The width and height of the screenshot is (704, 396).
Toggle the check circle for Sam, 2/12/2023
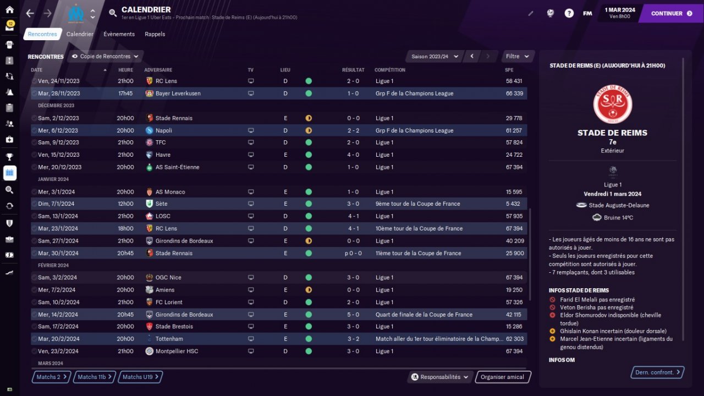click(x=34, y=118)
